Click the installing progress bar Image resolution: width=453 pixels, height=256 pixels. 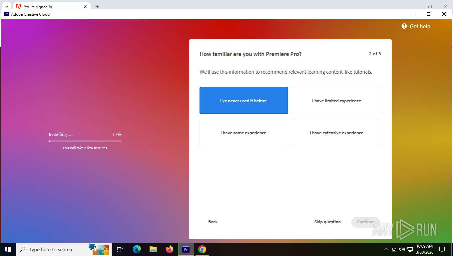pos(85,141)
